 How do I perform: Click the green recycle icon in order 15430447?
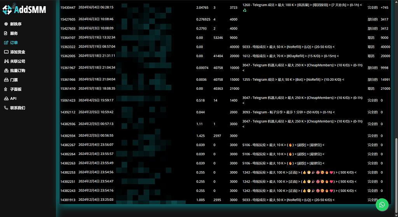click(x=245, y=10)
